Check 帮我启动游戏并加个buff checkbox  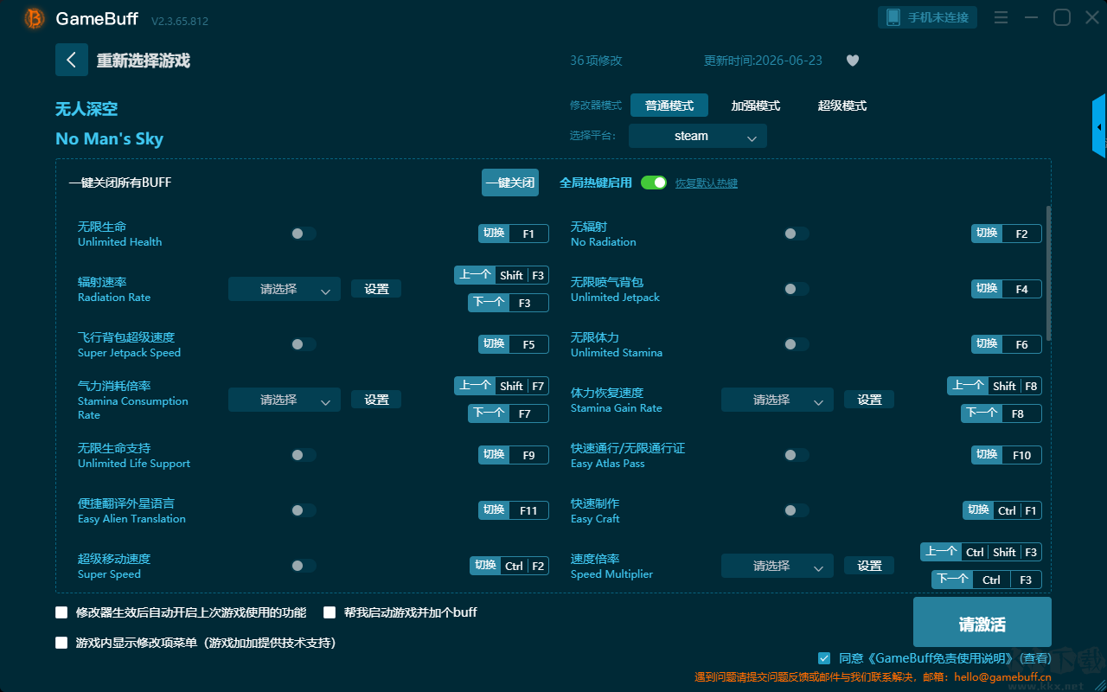[330, 612]
